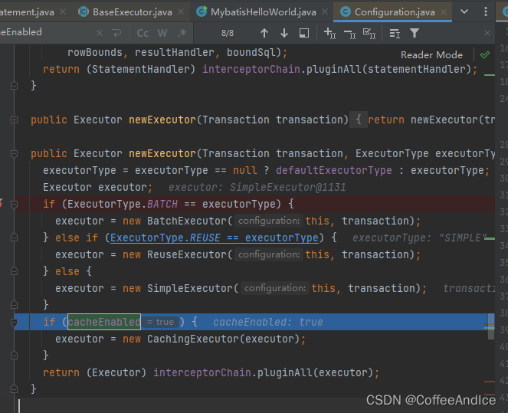The image size is (508, 413).
Task: Click the 'cacheEnabled: true' inline debug value
Action: 268,322
